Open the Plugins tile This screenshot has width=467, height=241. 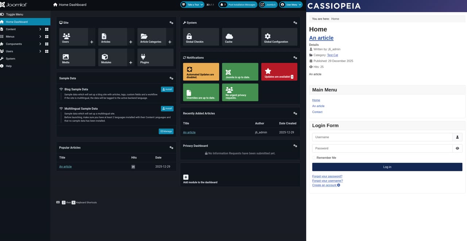pos(155,57)
